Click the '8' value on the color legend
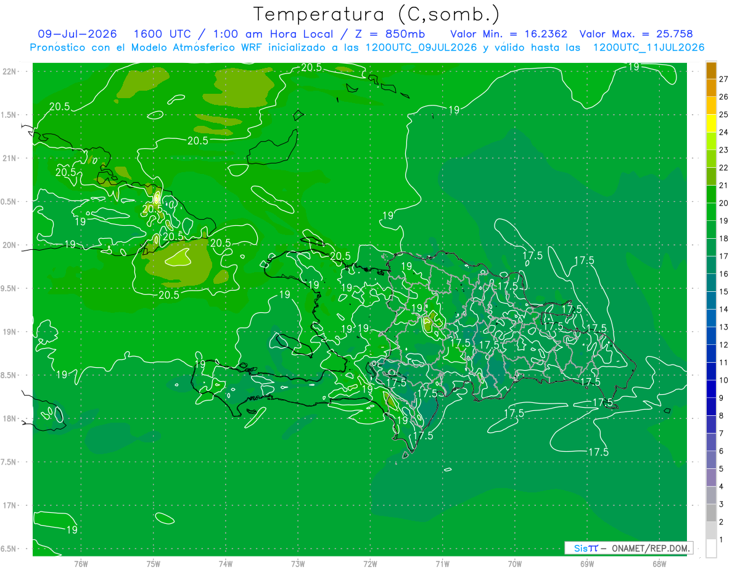This screenshot has width=740, height=572. (x=722, y=415)
